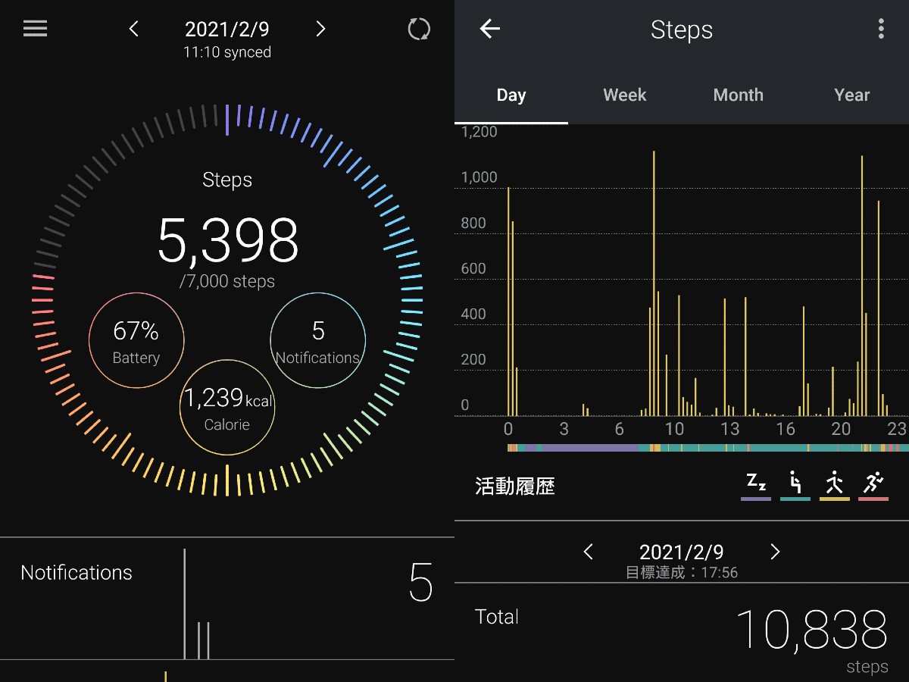Screen dimensions: 909x682
Task: Show previous day in Steps chart
Action: click(x=589, y=552)
